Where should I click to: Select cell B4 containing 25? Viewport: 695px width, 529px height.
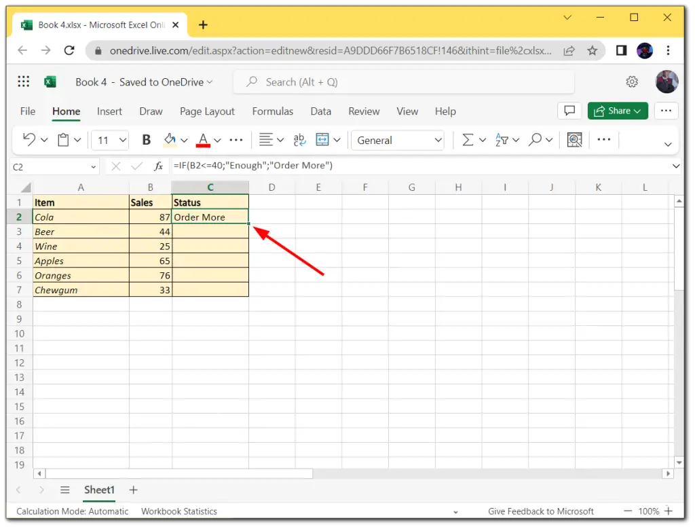click(x=149, y=246)
